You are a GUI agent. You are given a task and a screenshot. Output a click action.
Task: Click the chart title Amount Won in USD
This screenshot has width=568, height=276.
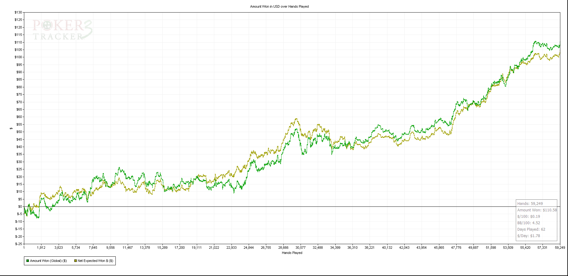pos(279,6)
